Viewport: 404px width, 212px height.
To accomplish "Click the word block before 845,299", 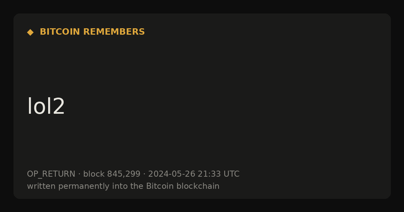I will pos(94,174).
